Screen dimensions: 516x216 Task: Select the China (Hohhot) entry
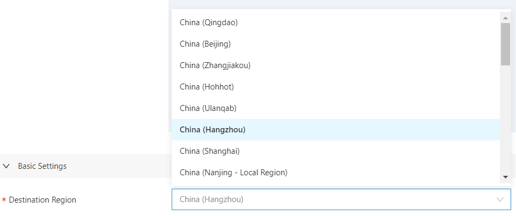(207, 87)
